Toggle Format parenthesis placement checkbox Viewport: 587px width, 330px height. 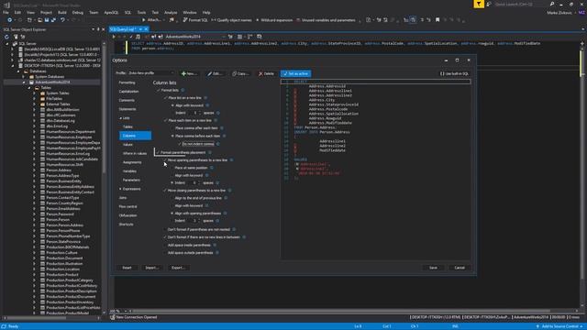coord(158,153)
